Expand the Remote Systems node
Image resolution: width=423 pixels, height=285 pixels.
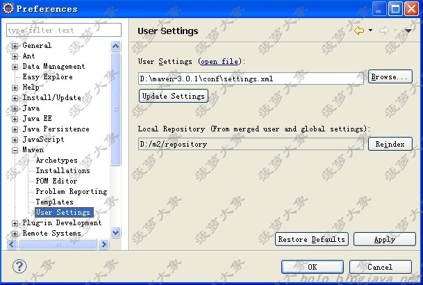click(x=15, y=234)
